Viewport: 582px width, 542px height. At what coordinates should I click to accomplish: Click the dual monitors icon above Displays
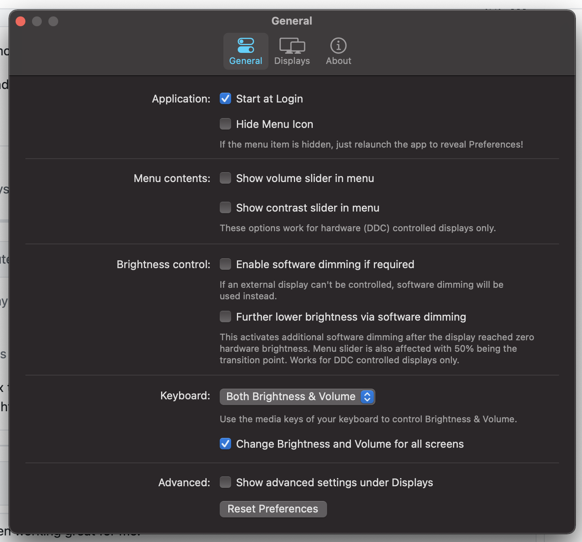(x=291, y=46)
